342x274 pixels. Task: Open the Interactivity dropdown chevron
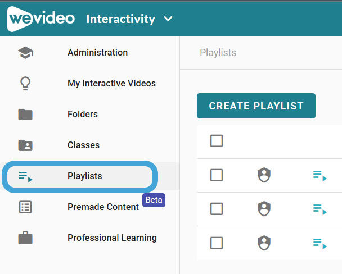[168, 19]
